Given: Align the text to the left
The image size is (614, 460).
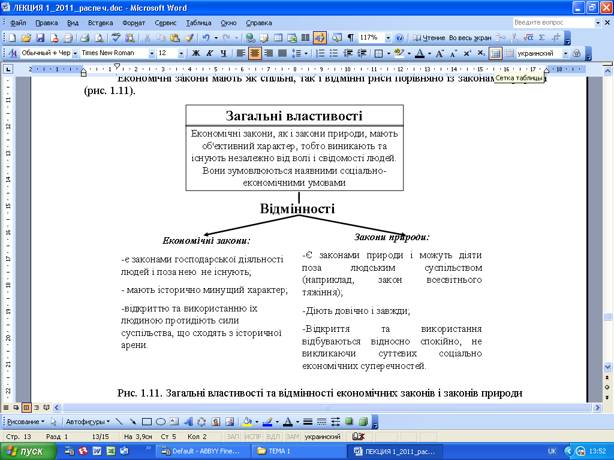Looking at the screenshot, I should pyautogui.click(x=241, y=53).
